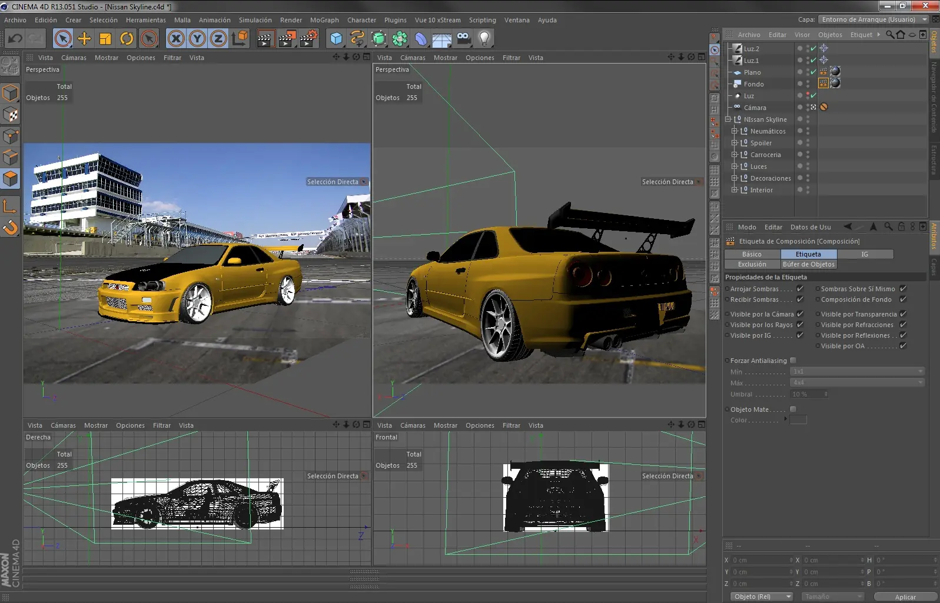Click the Undo arrow icon
The image size is (940, 603).
[x=15, y=39]
